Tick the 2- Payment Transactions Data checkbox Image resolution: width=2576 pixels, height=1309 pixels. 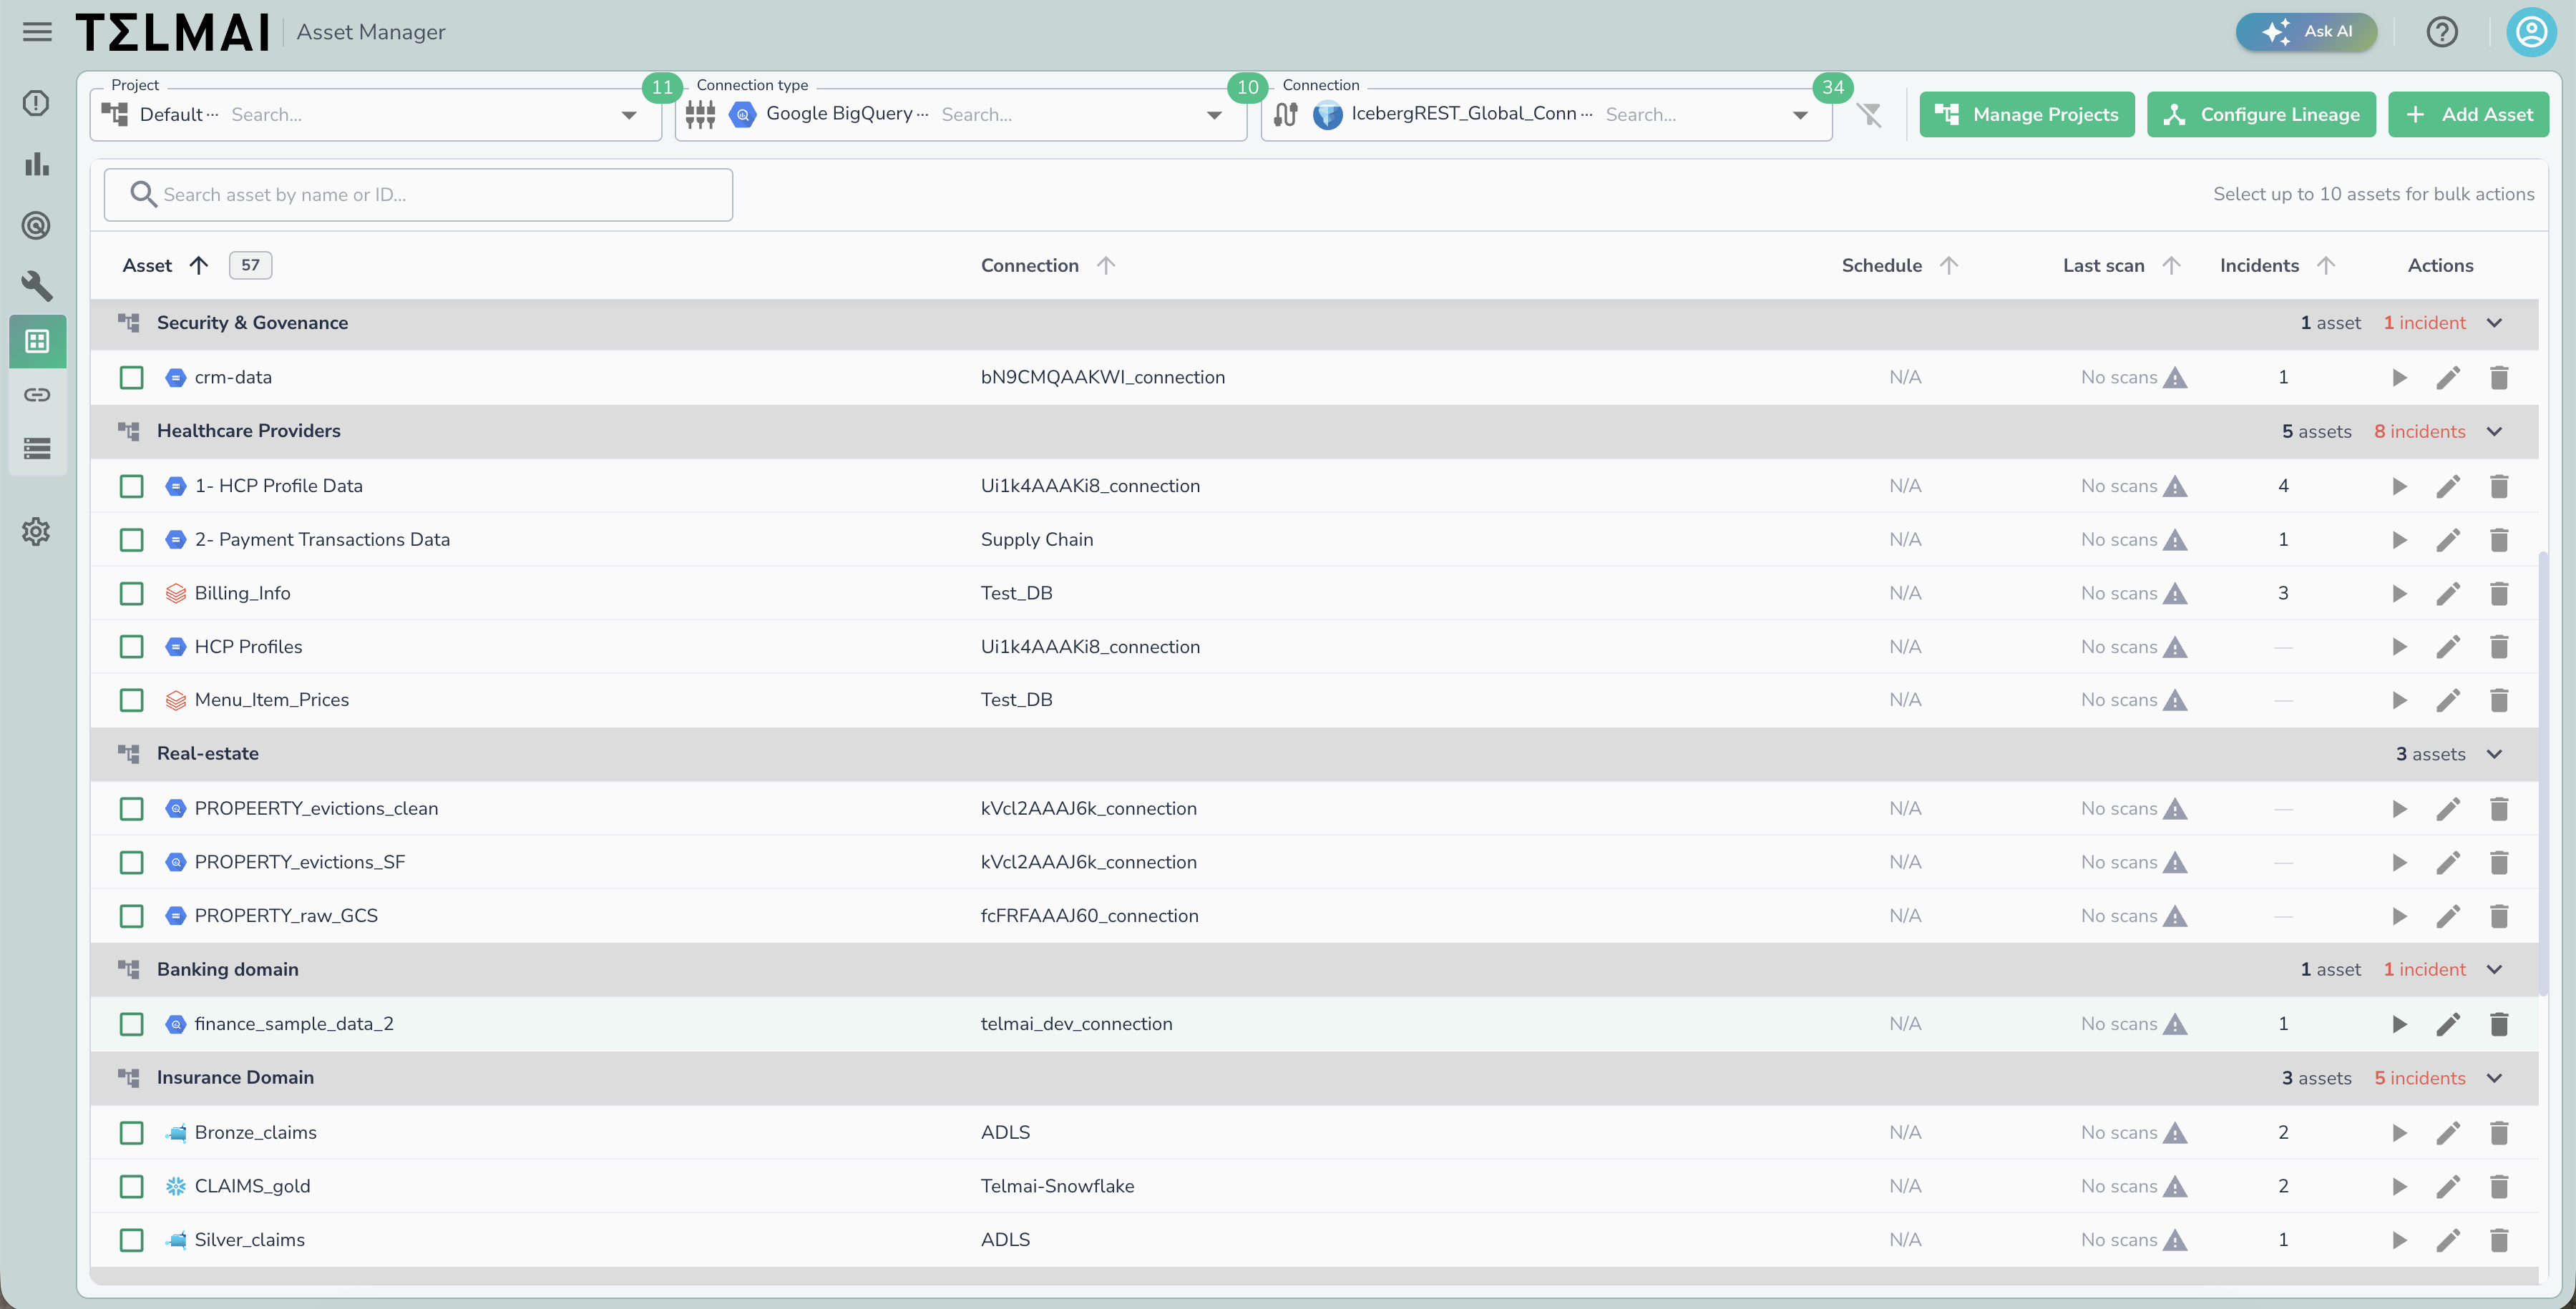[131, 540]
